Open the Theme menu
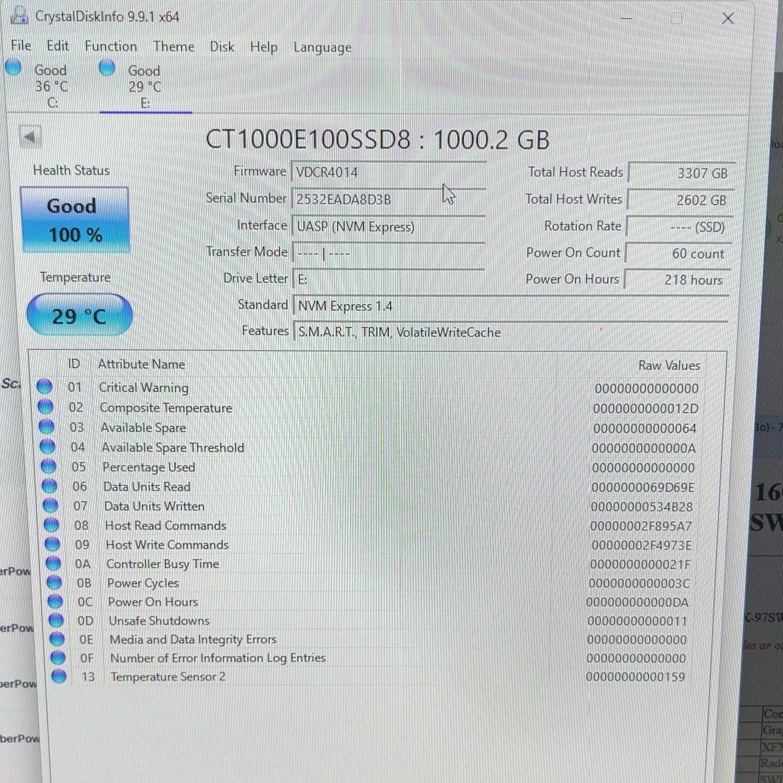The image size is (783, 783). coord(174,47)
